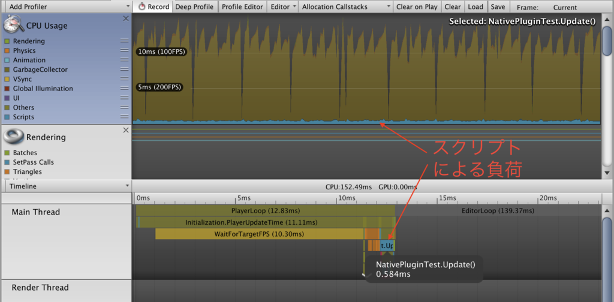
Task: Open the Timeline view dropdown
Action: point(68,186)
